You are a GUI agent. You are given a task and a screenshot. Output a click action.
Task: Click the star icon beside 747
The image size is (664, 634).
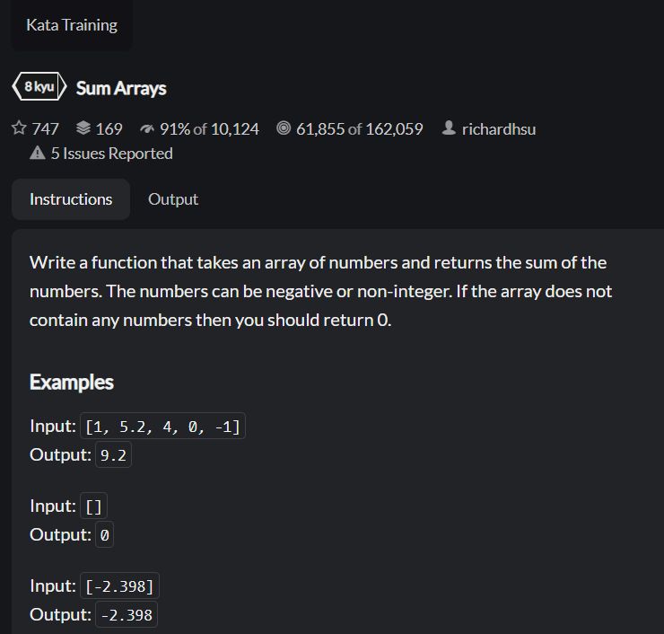19,128
